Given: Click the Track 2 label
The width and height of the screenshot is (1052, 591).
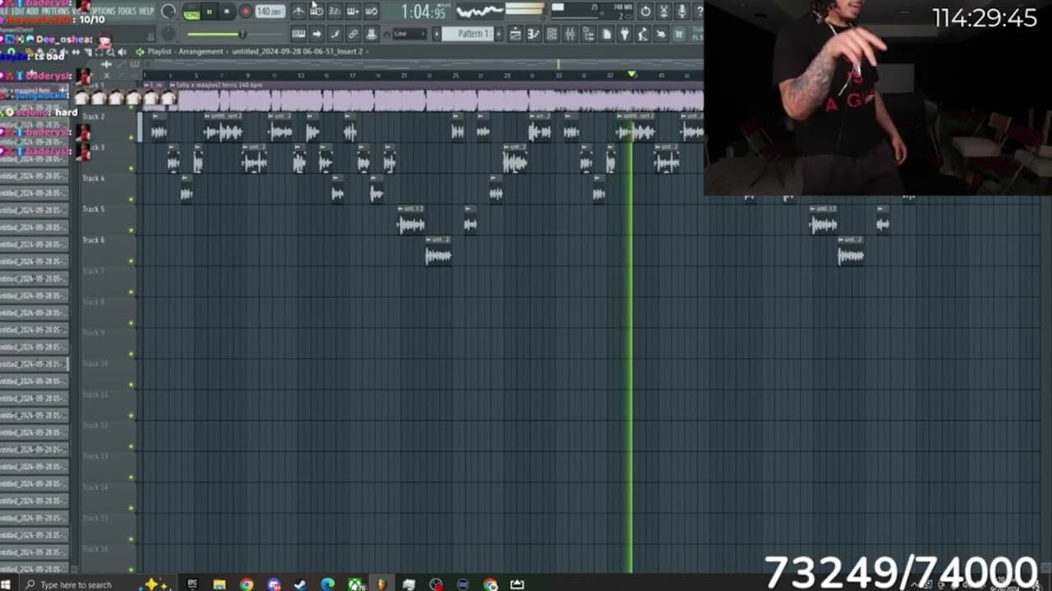Looking at the screenshot, I should [x=93, y=117].
